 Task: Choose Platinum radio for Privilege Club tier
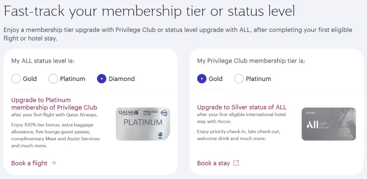[x=239, y=79]
